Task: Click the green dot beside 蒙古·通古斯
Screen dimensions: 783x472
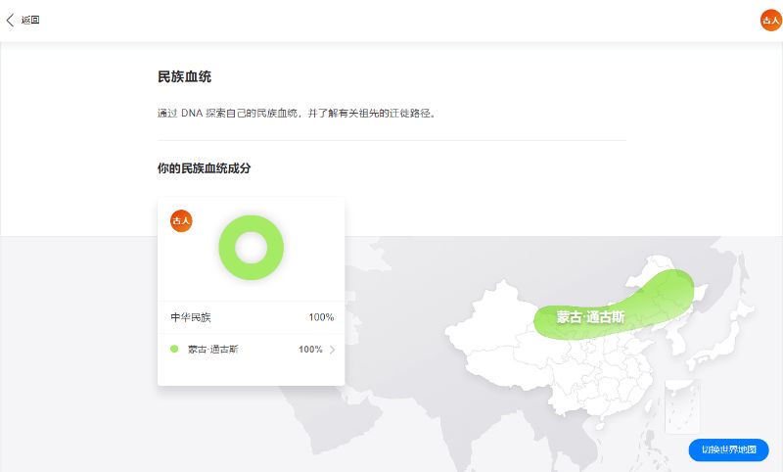Action: 174,350
